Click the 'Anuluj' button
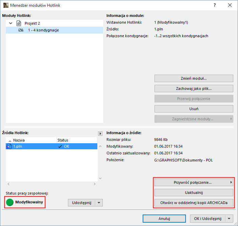The width and height of the screenshot is (238, 226). 164,219
